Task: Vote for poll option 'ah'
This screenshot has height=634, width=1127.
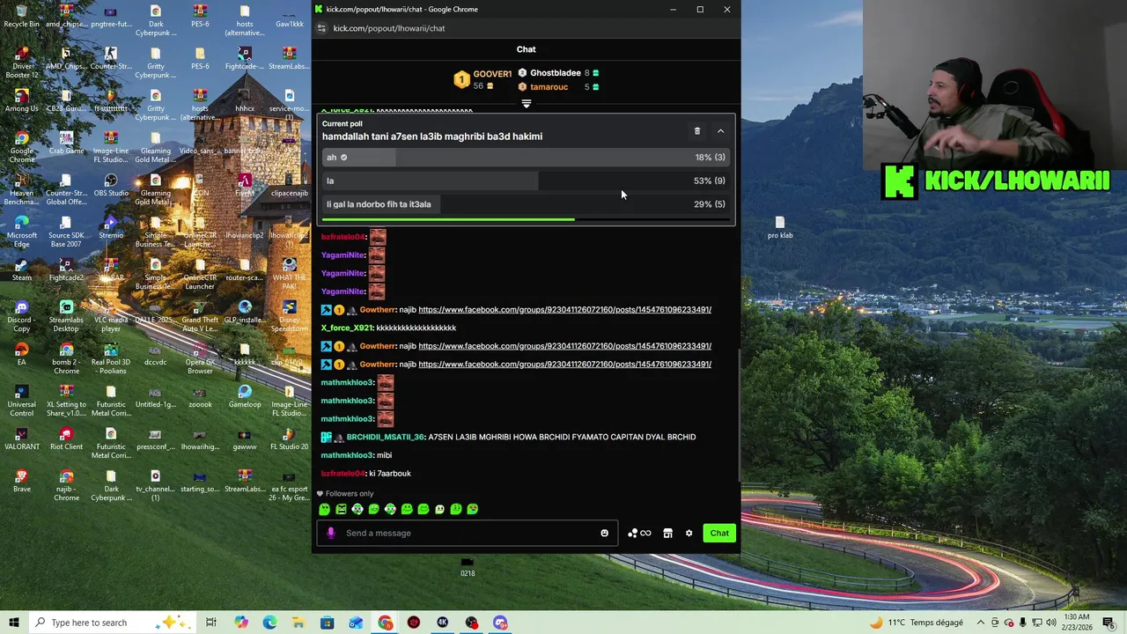Action: point(526,158)
